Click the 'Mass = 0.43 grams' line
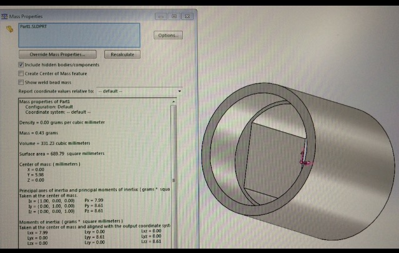Screen dimensions: 399x253 39,133
